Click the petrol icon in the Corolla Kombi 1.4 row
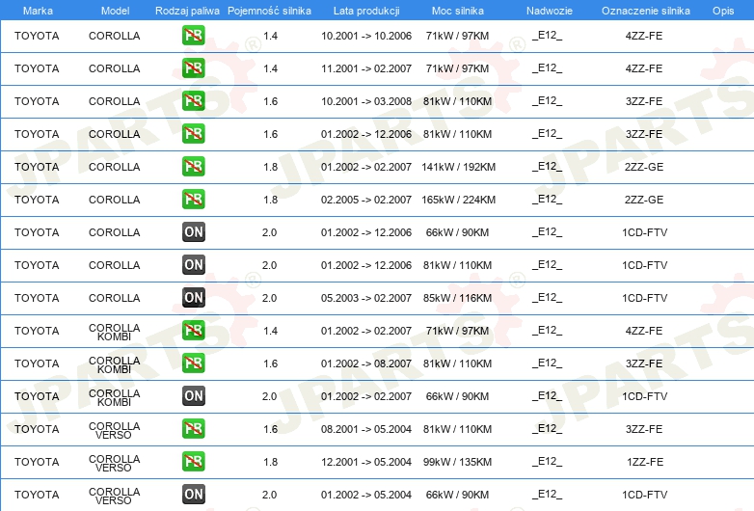Image resolution: width=754 pixels, height=511 pixels. [x=193, y=331]
